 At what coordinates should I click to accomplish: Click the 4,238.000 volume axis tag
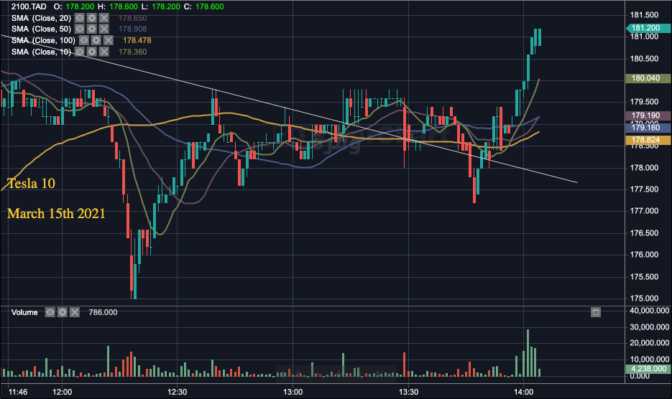(648, 369)
